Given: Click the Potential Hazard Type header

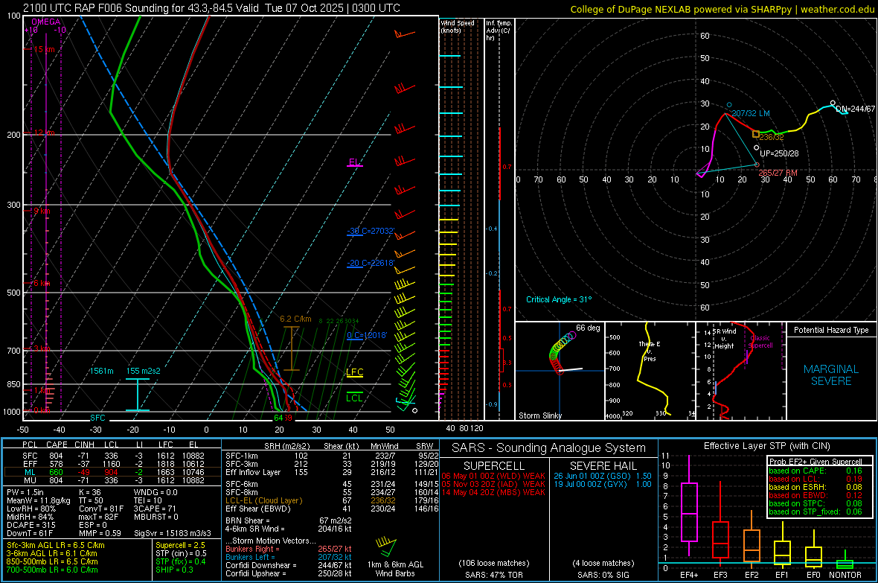Looking at the screenshot, I should (x=831, y=330).
